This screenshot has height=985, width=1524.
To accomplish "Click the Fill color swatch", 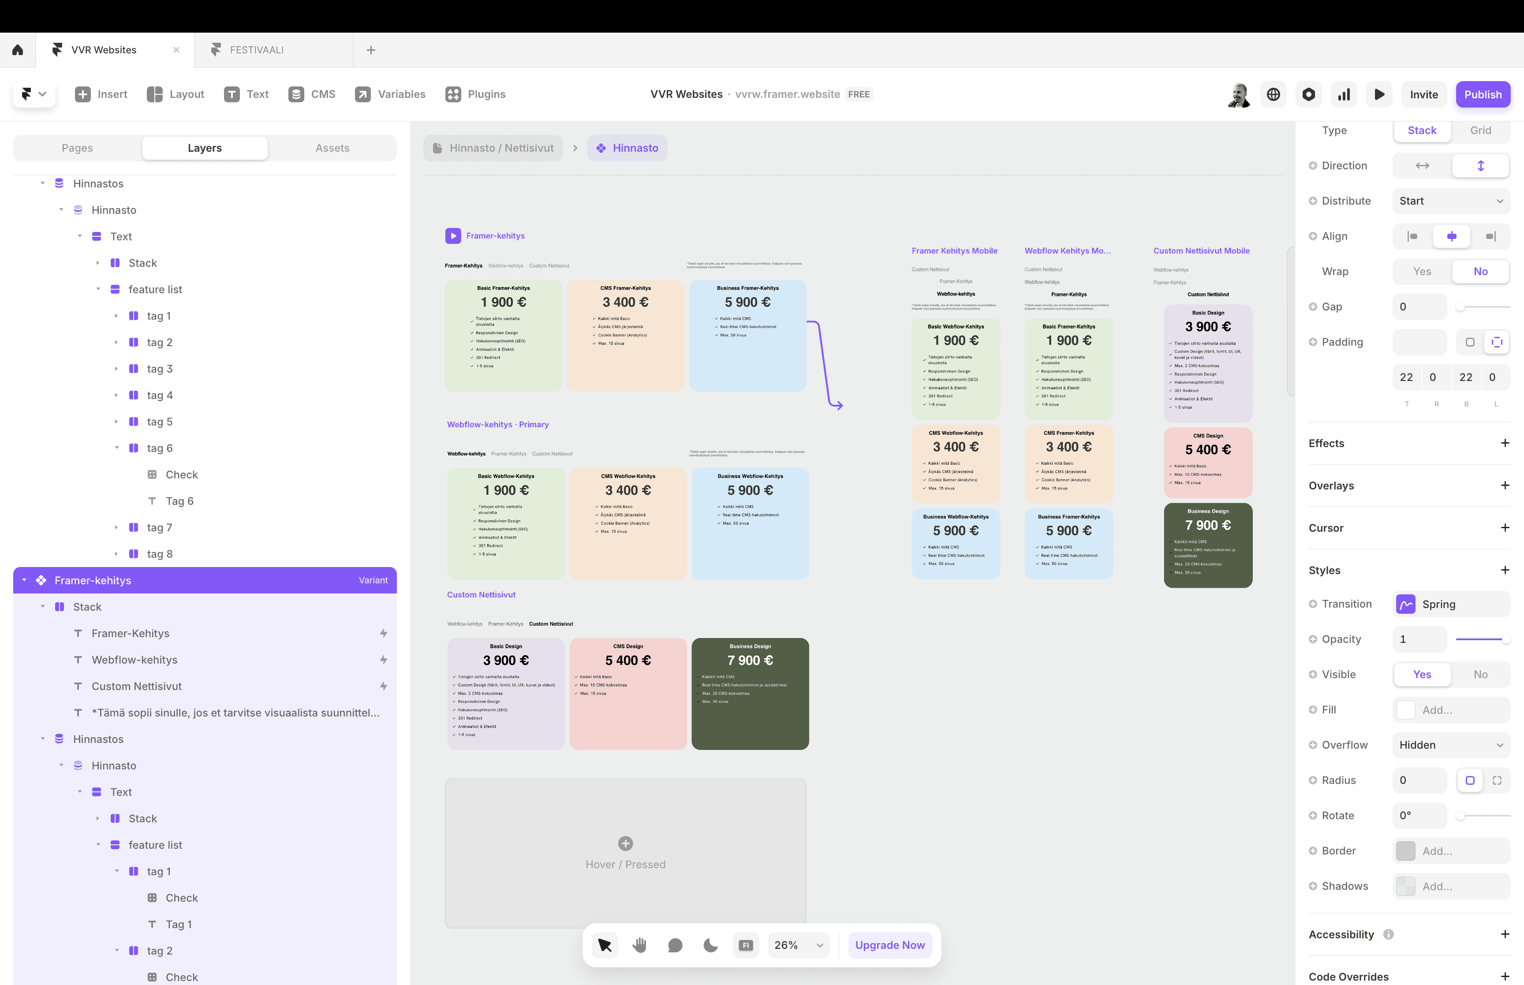I will tap(1406, 710).
